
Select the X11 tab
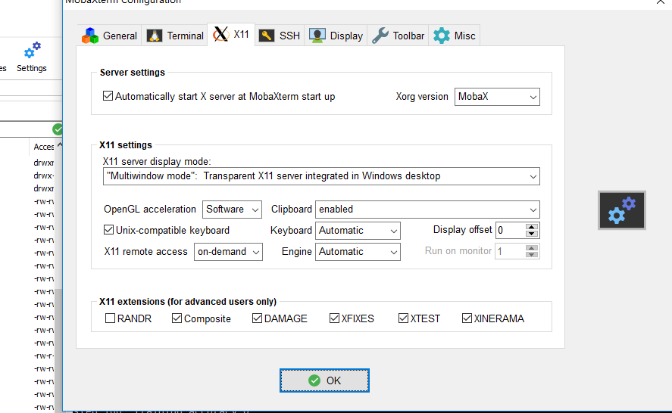pyautogui.click(x=231, y=34)
